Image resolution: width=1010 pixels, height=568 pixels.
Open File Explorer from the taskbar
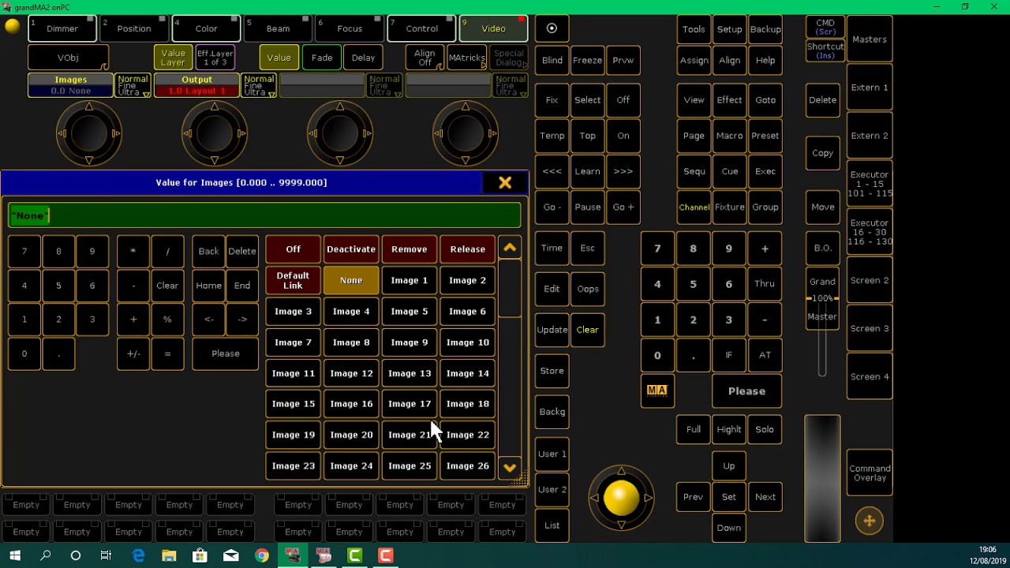tap(169, 555)
